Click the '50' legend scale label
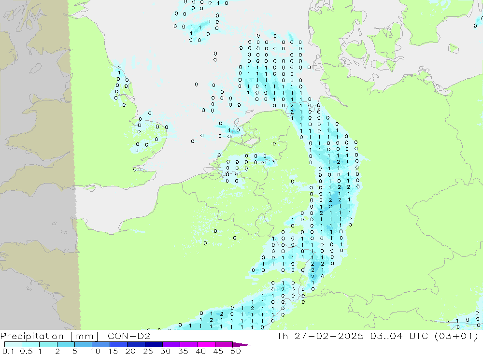483x354 pixels. tap(236, 351)
